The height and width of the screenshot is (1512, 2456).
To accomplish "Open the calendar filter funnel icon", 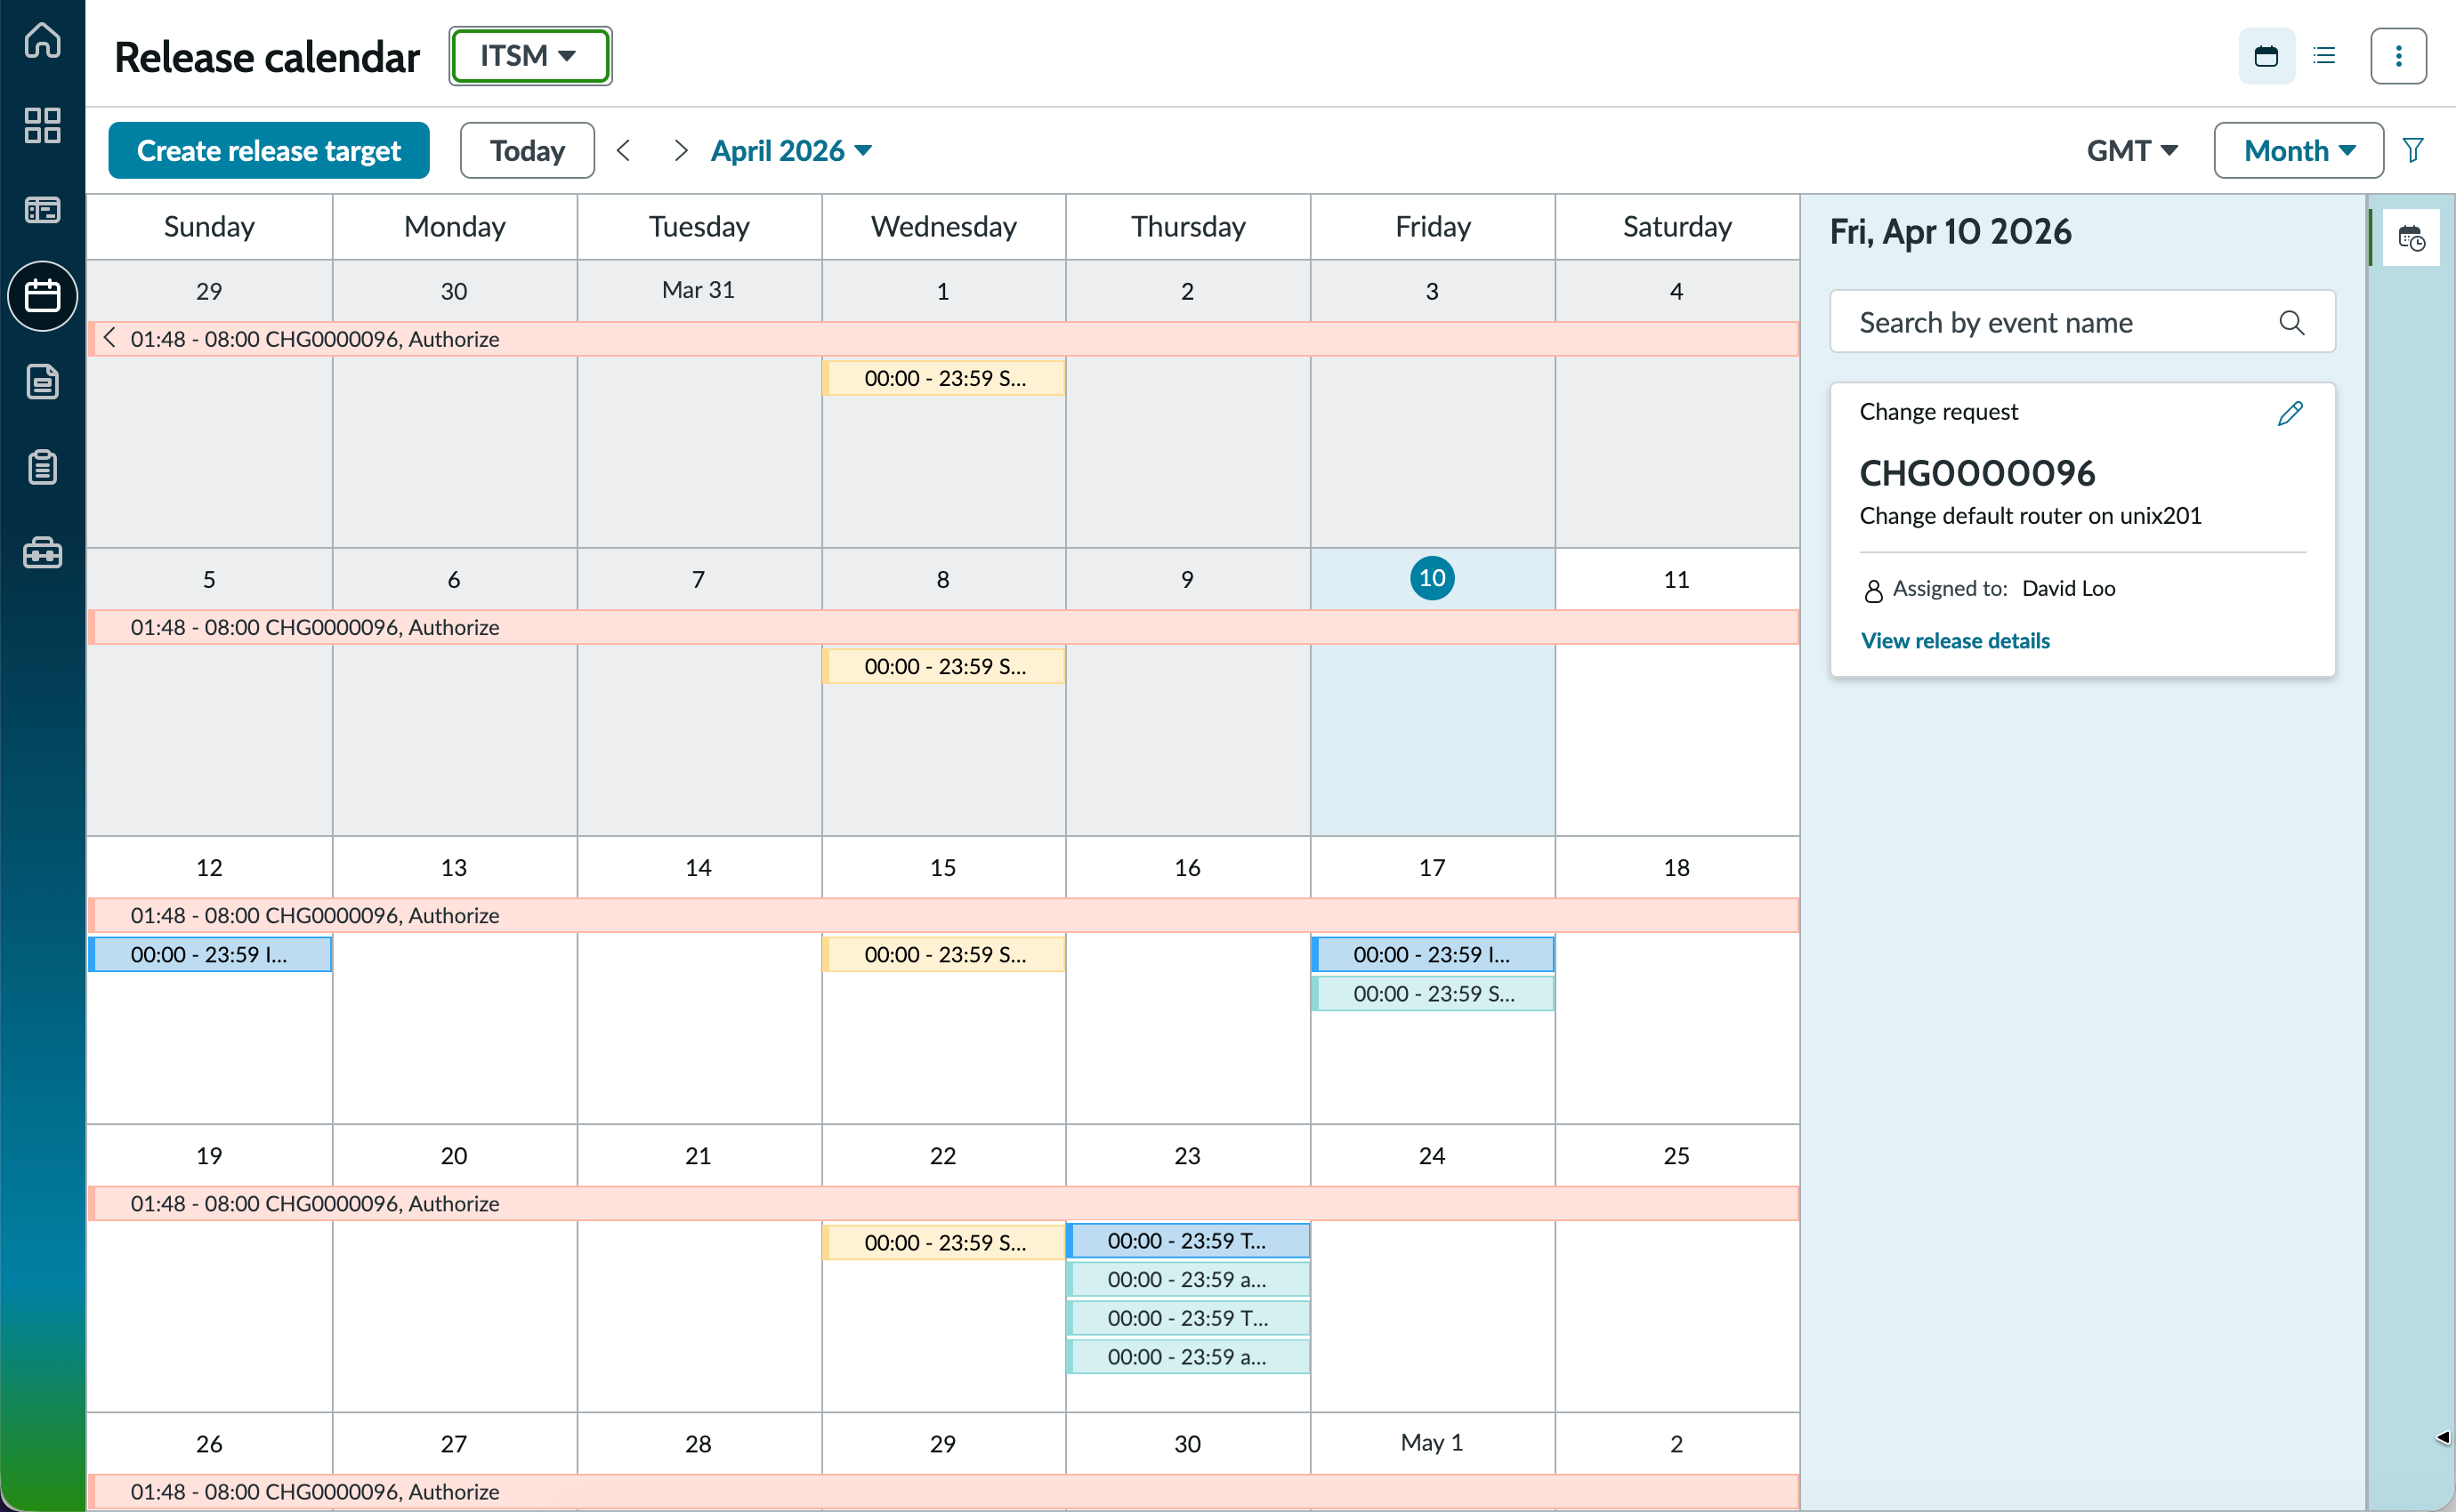I will click(x=2412, y=151).
